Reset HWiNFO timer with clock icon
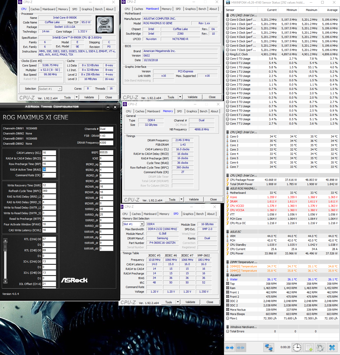This screenshot has width=340, height=355. click(x=297, y=348)
